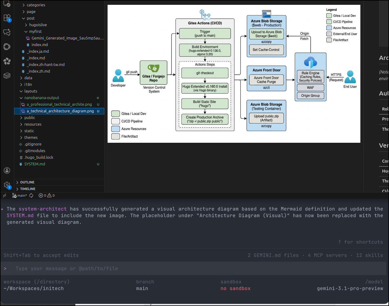The image size is (389, 306).
Task: Expand the TIMELINE section
Action: pyautogui.click(x=28, y=189)
